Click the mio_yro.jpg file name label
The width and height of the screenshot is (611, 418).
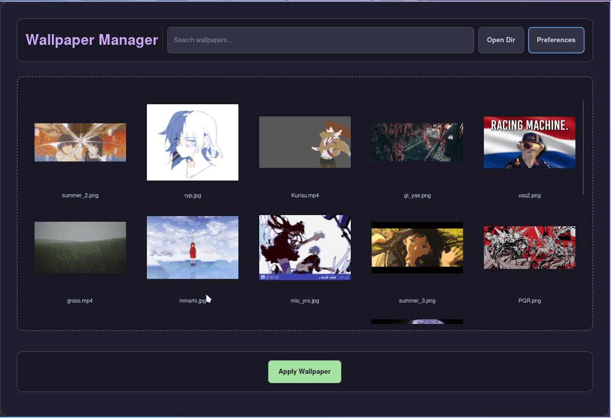point(305,301)
